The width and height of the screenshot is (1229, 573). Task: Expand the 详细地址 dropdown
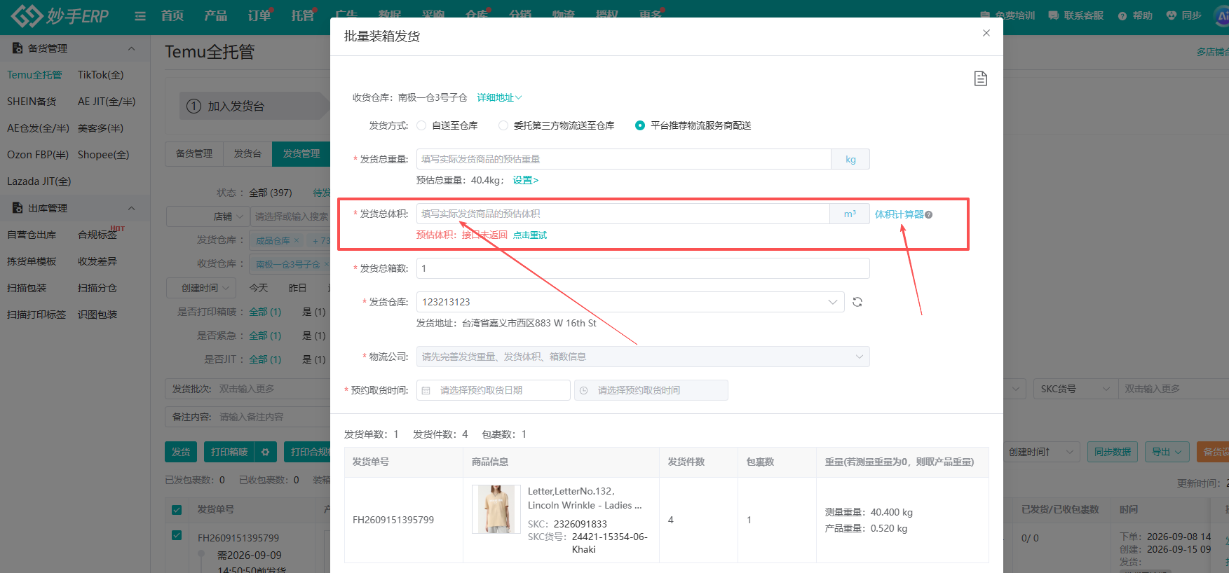[x=499, y=97]
